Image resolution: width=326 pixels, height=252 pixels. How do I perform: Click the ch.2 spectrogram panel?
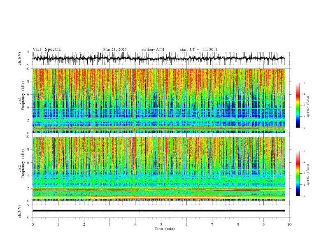click(x=159, y=169)
